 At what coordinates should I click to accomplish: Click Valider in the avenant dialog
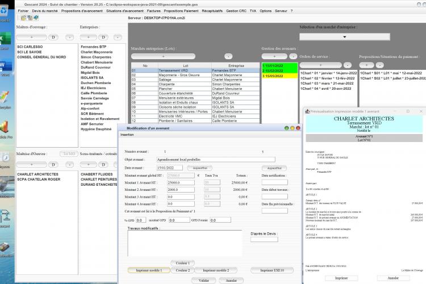pos(204,281)
